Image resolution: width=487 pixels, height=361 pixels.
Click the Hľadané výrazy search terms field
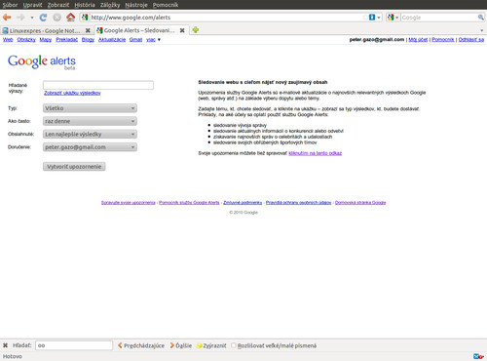tap(98, 85)
